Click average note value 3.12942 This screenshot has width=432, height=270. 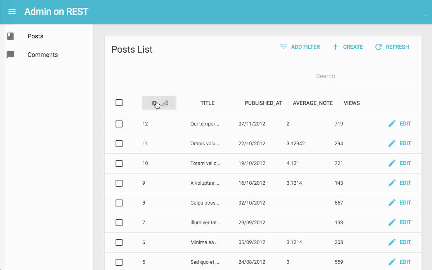click(295, 143)
